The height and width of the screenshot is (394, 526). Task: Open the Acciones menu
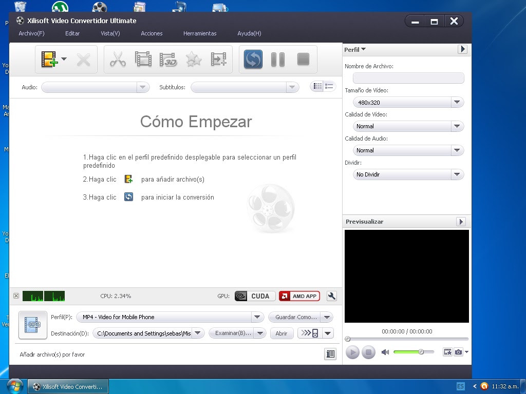[152, 33]
